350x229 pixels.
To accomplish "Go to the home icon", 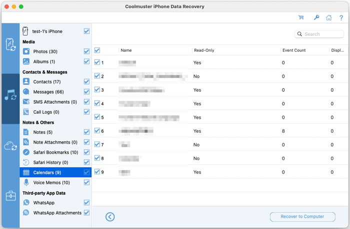I will pyautogui.click(x=329, y=17).
